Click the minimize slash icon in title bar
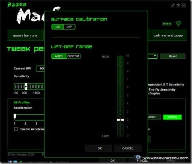 pyautogui.click(x=173, y=6)
